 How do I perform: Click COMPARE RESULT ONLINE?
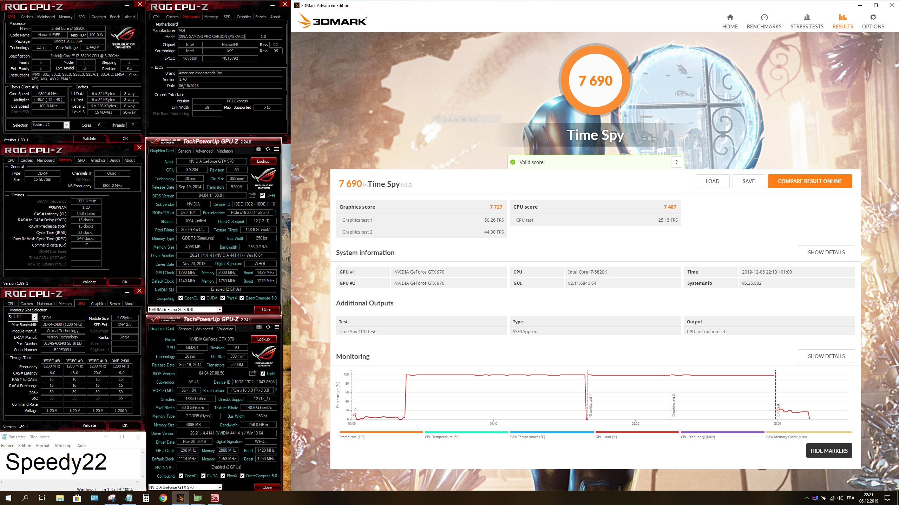coord(810,181)
